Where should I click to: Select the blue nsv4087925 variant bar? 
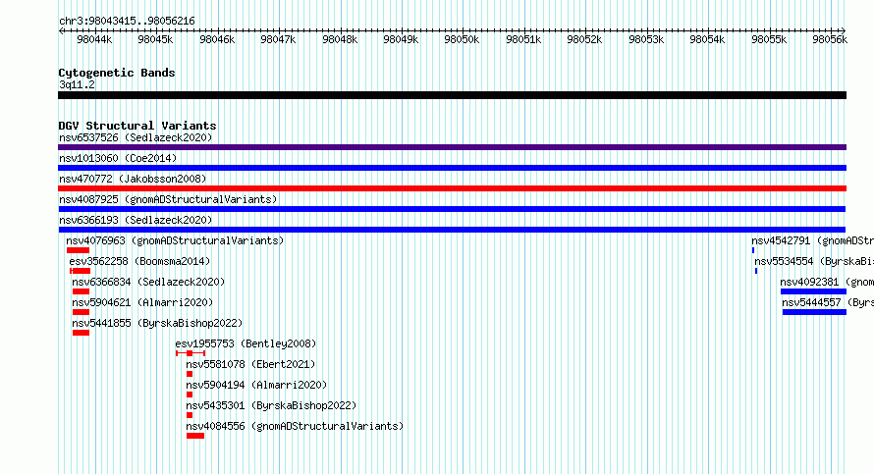pos(452,209)
